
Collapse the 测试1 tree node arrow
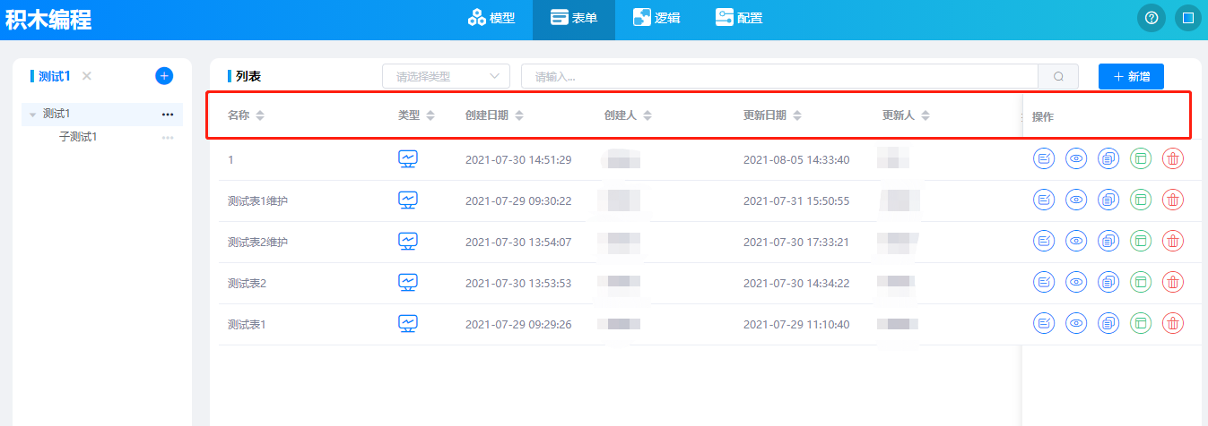33,115
